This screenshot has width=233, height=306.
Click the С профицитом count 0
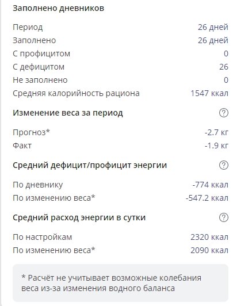[x=226, y=53]
